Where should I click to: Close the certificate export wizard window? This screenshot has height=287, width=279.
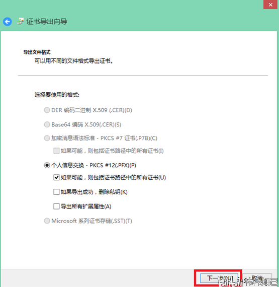point(270,5)
